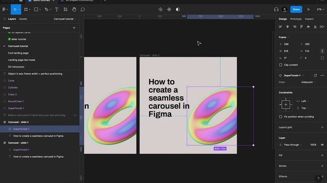Select the Rectangle shape tool
The height and width of the screenshot is (183, 327).
point(36,9)
